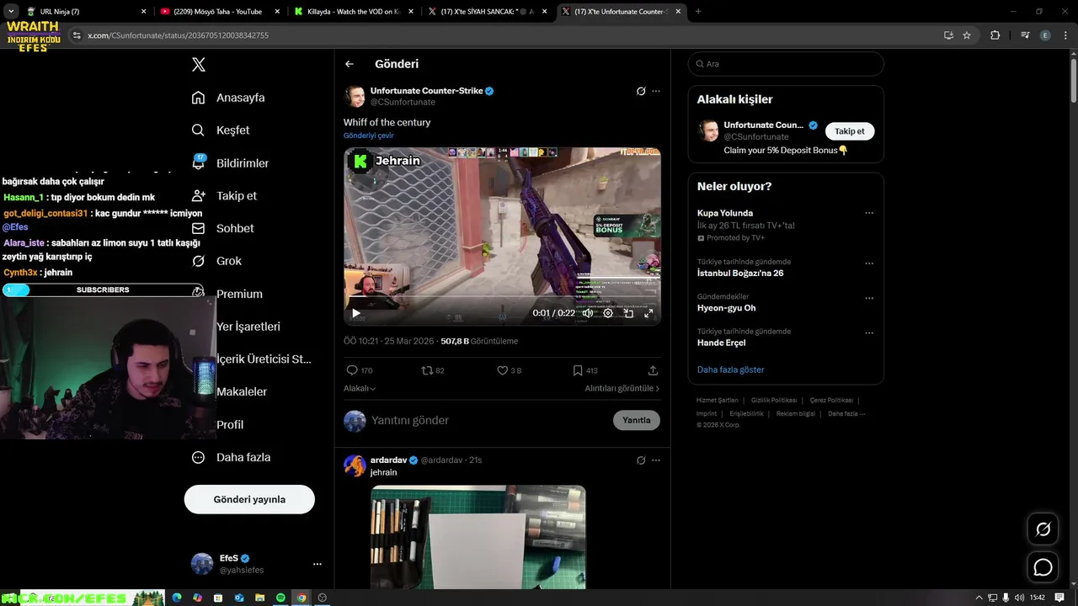Screen dimensions: 1078x606
Task: Click Grok icon on ardardav reply
Action: click(641, 460)
